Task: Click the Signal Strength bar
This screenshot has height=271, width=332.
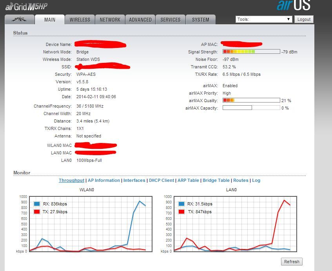Action: pyautogui.click(x=251, y=51)
